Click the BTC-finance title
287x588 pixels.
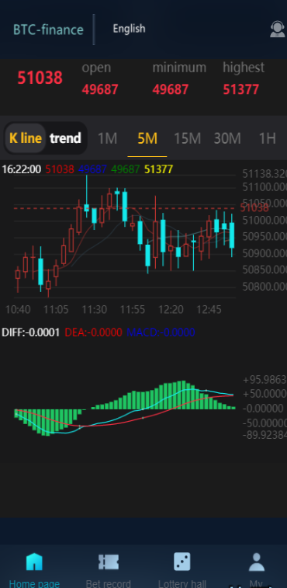pos(48,30)
